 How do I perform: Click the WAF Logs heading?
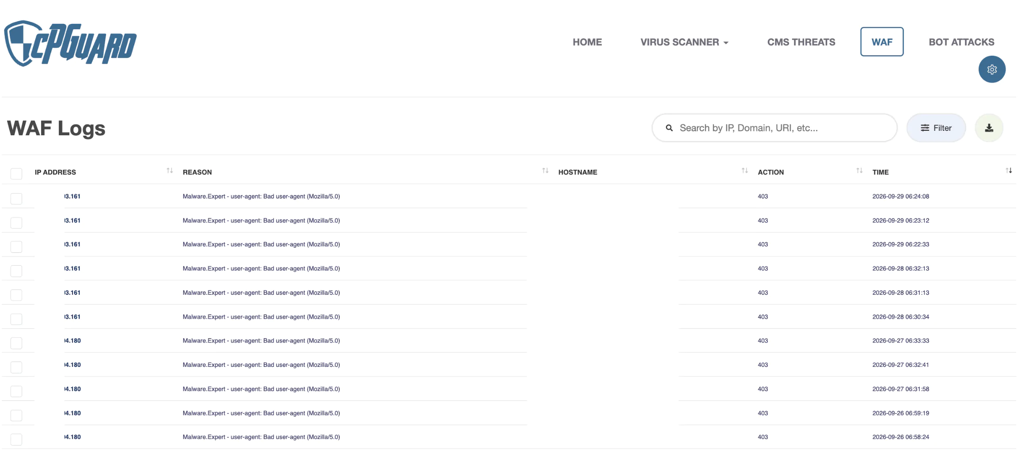56,129
